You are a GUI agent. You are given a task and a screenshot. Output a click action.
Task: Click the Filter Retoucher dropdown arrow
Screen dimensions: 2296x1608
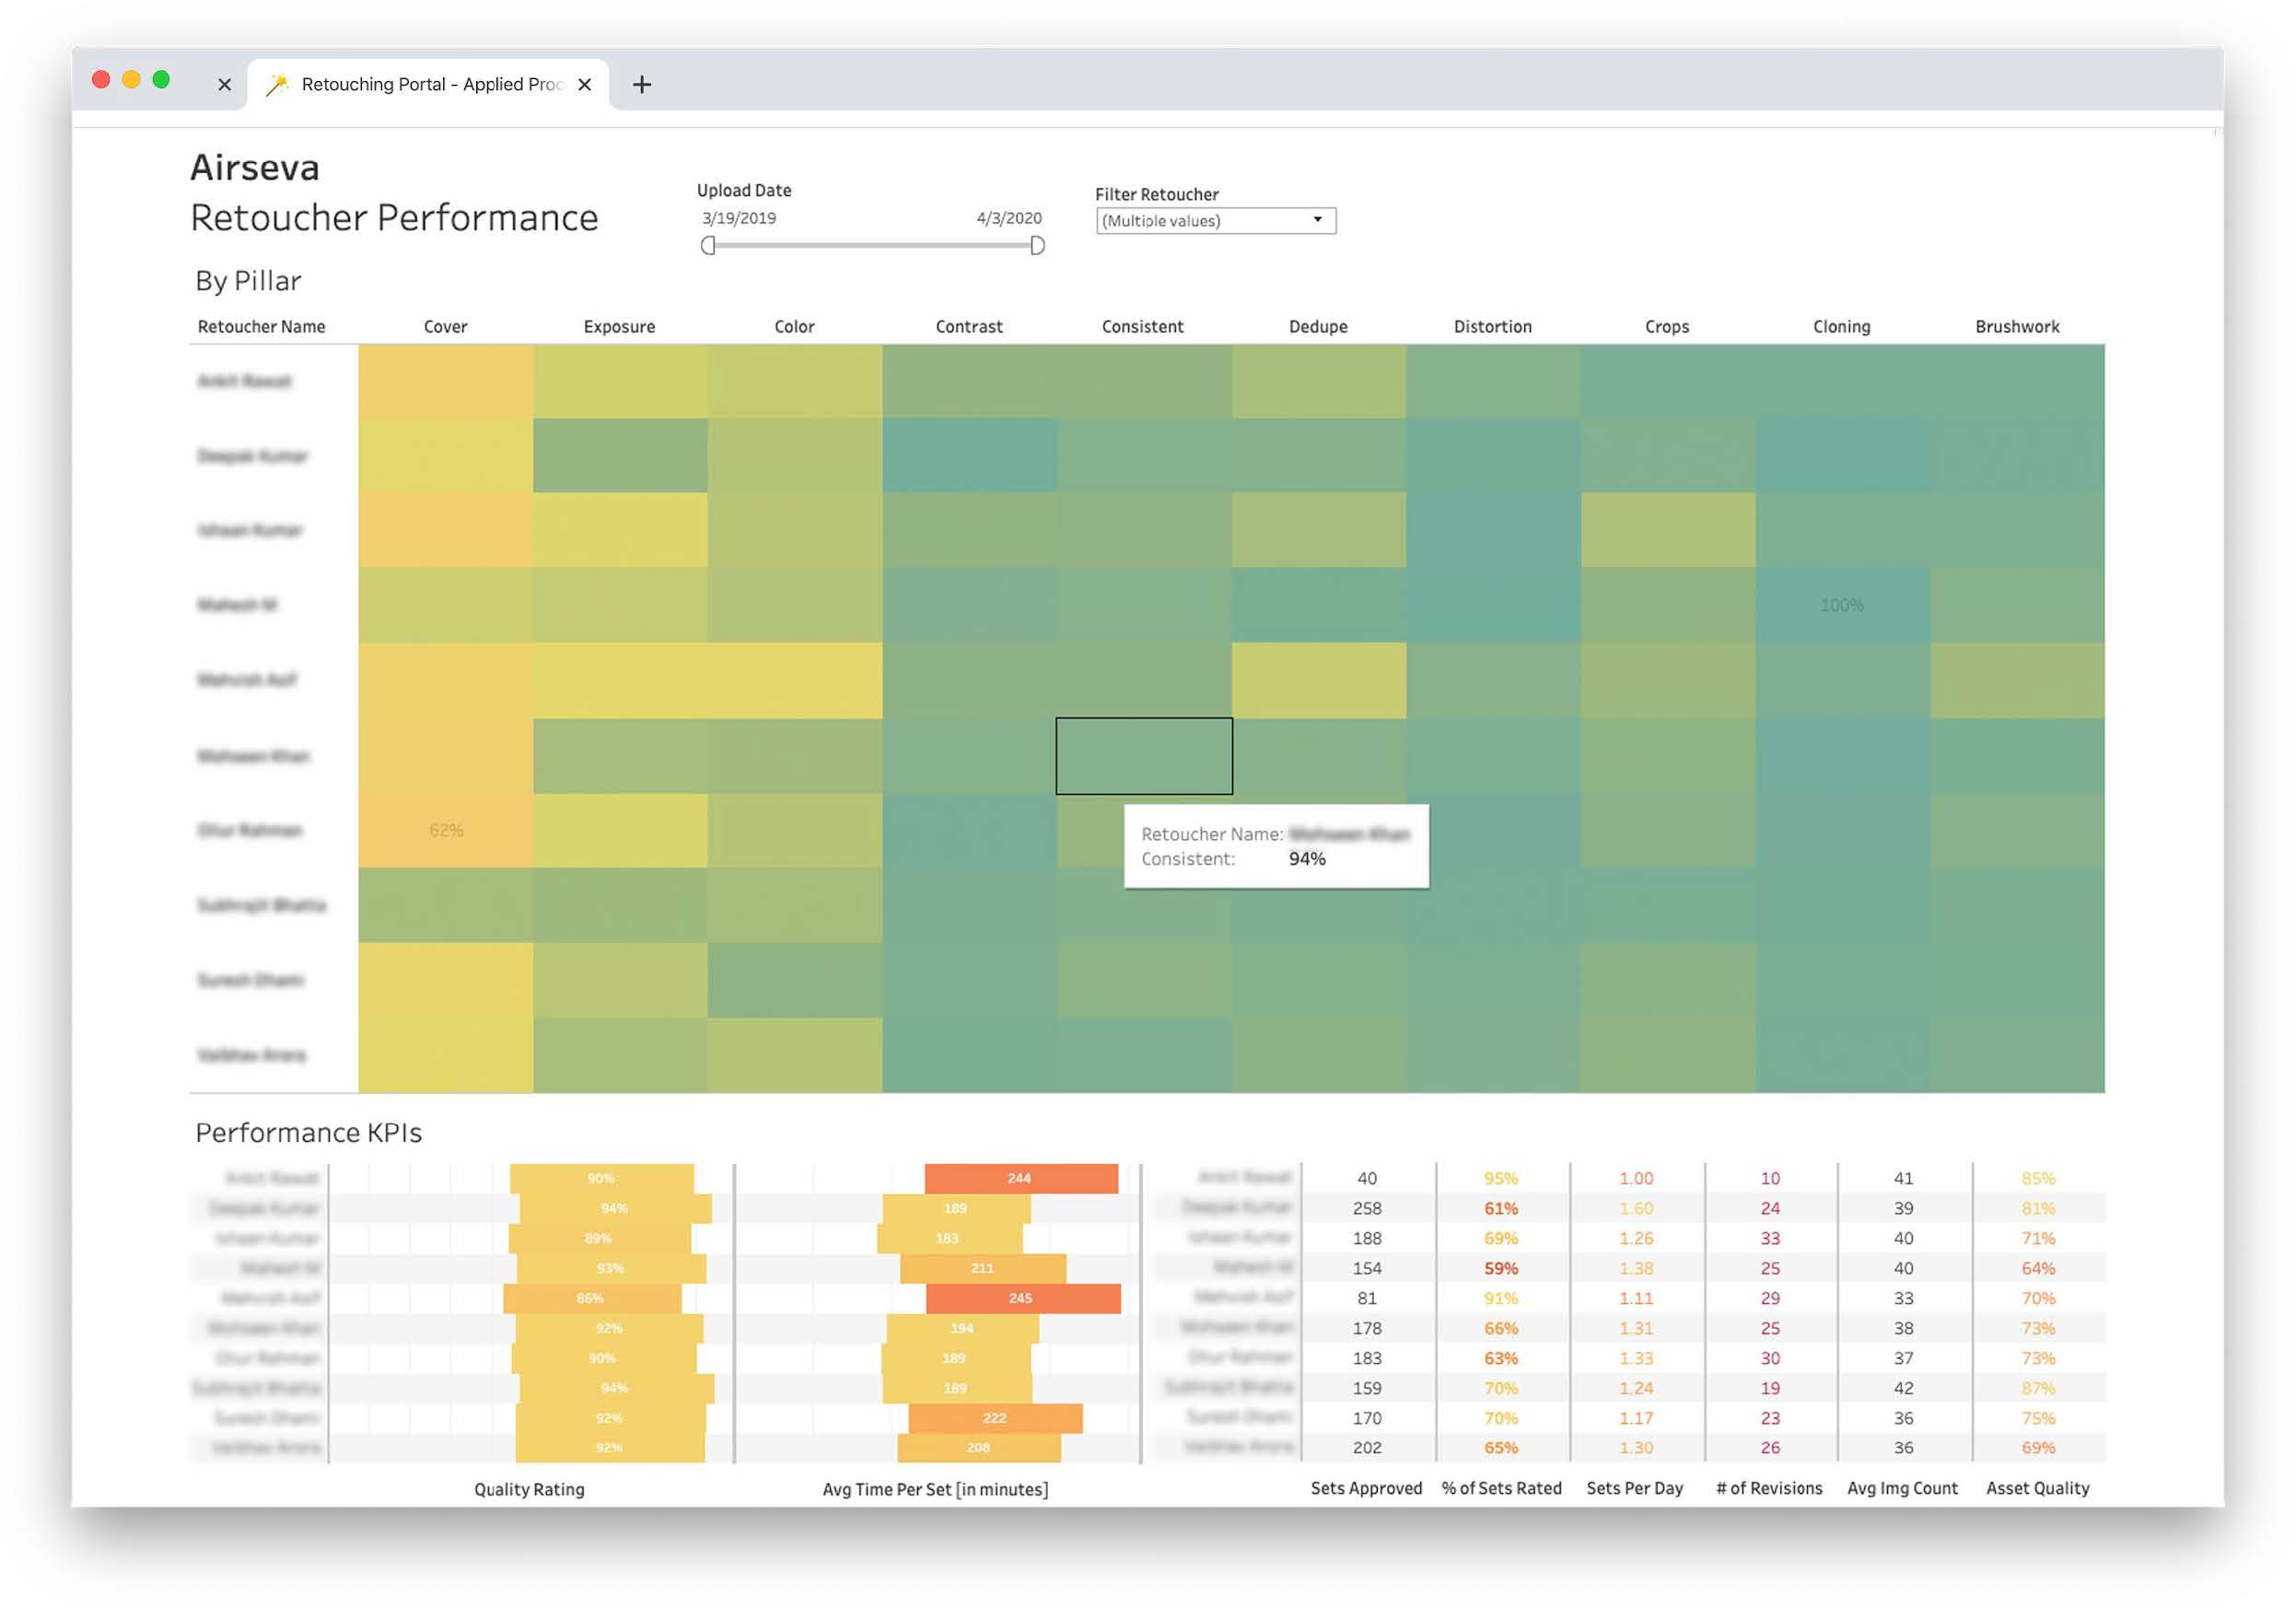(1317, 220)
